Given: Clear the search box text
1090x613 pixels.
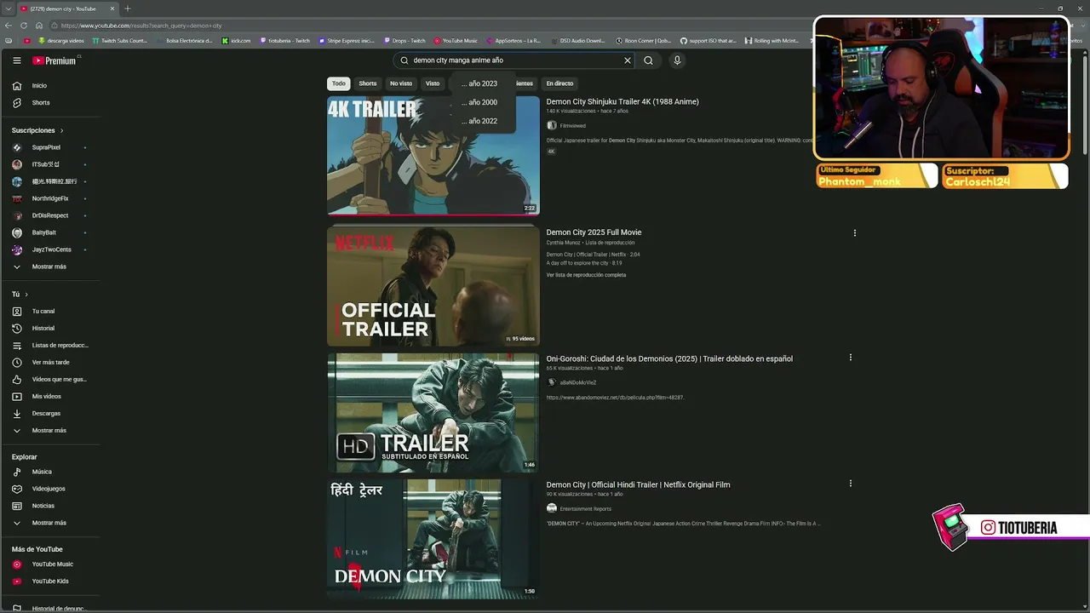Looking at the screenshot, I should [x=628, y=60].
